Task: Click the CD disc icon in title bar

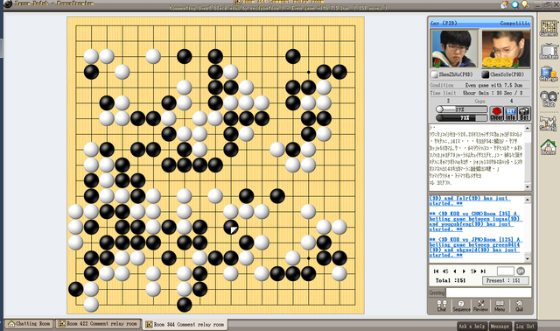Action: (504, 4)
